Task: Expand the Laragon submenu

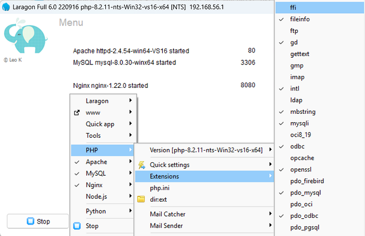Action: point(102,101)
